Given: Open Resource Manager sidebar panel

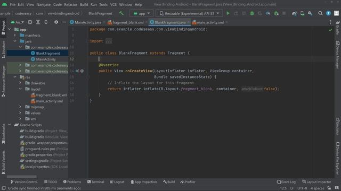Looking at the screenshot, I should point(3,81).
